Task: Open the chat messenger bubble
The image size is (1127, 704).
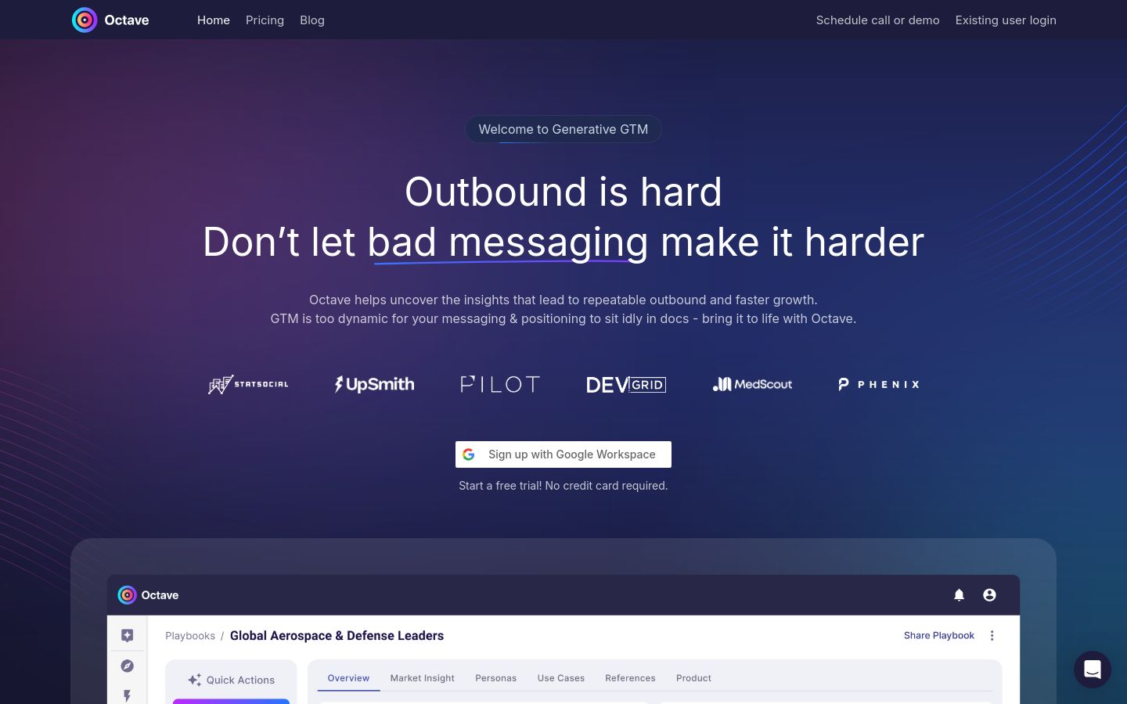Action: coord(1093,670)
